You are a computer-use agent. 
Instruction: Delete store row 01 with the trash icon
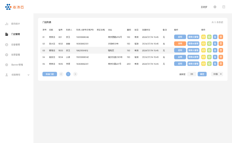pyautogui.click(x=221, y=37)
